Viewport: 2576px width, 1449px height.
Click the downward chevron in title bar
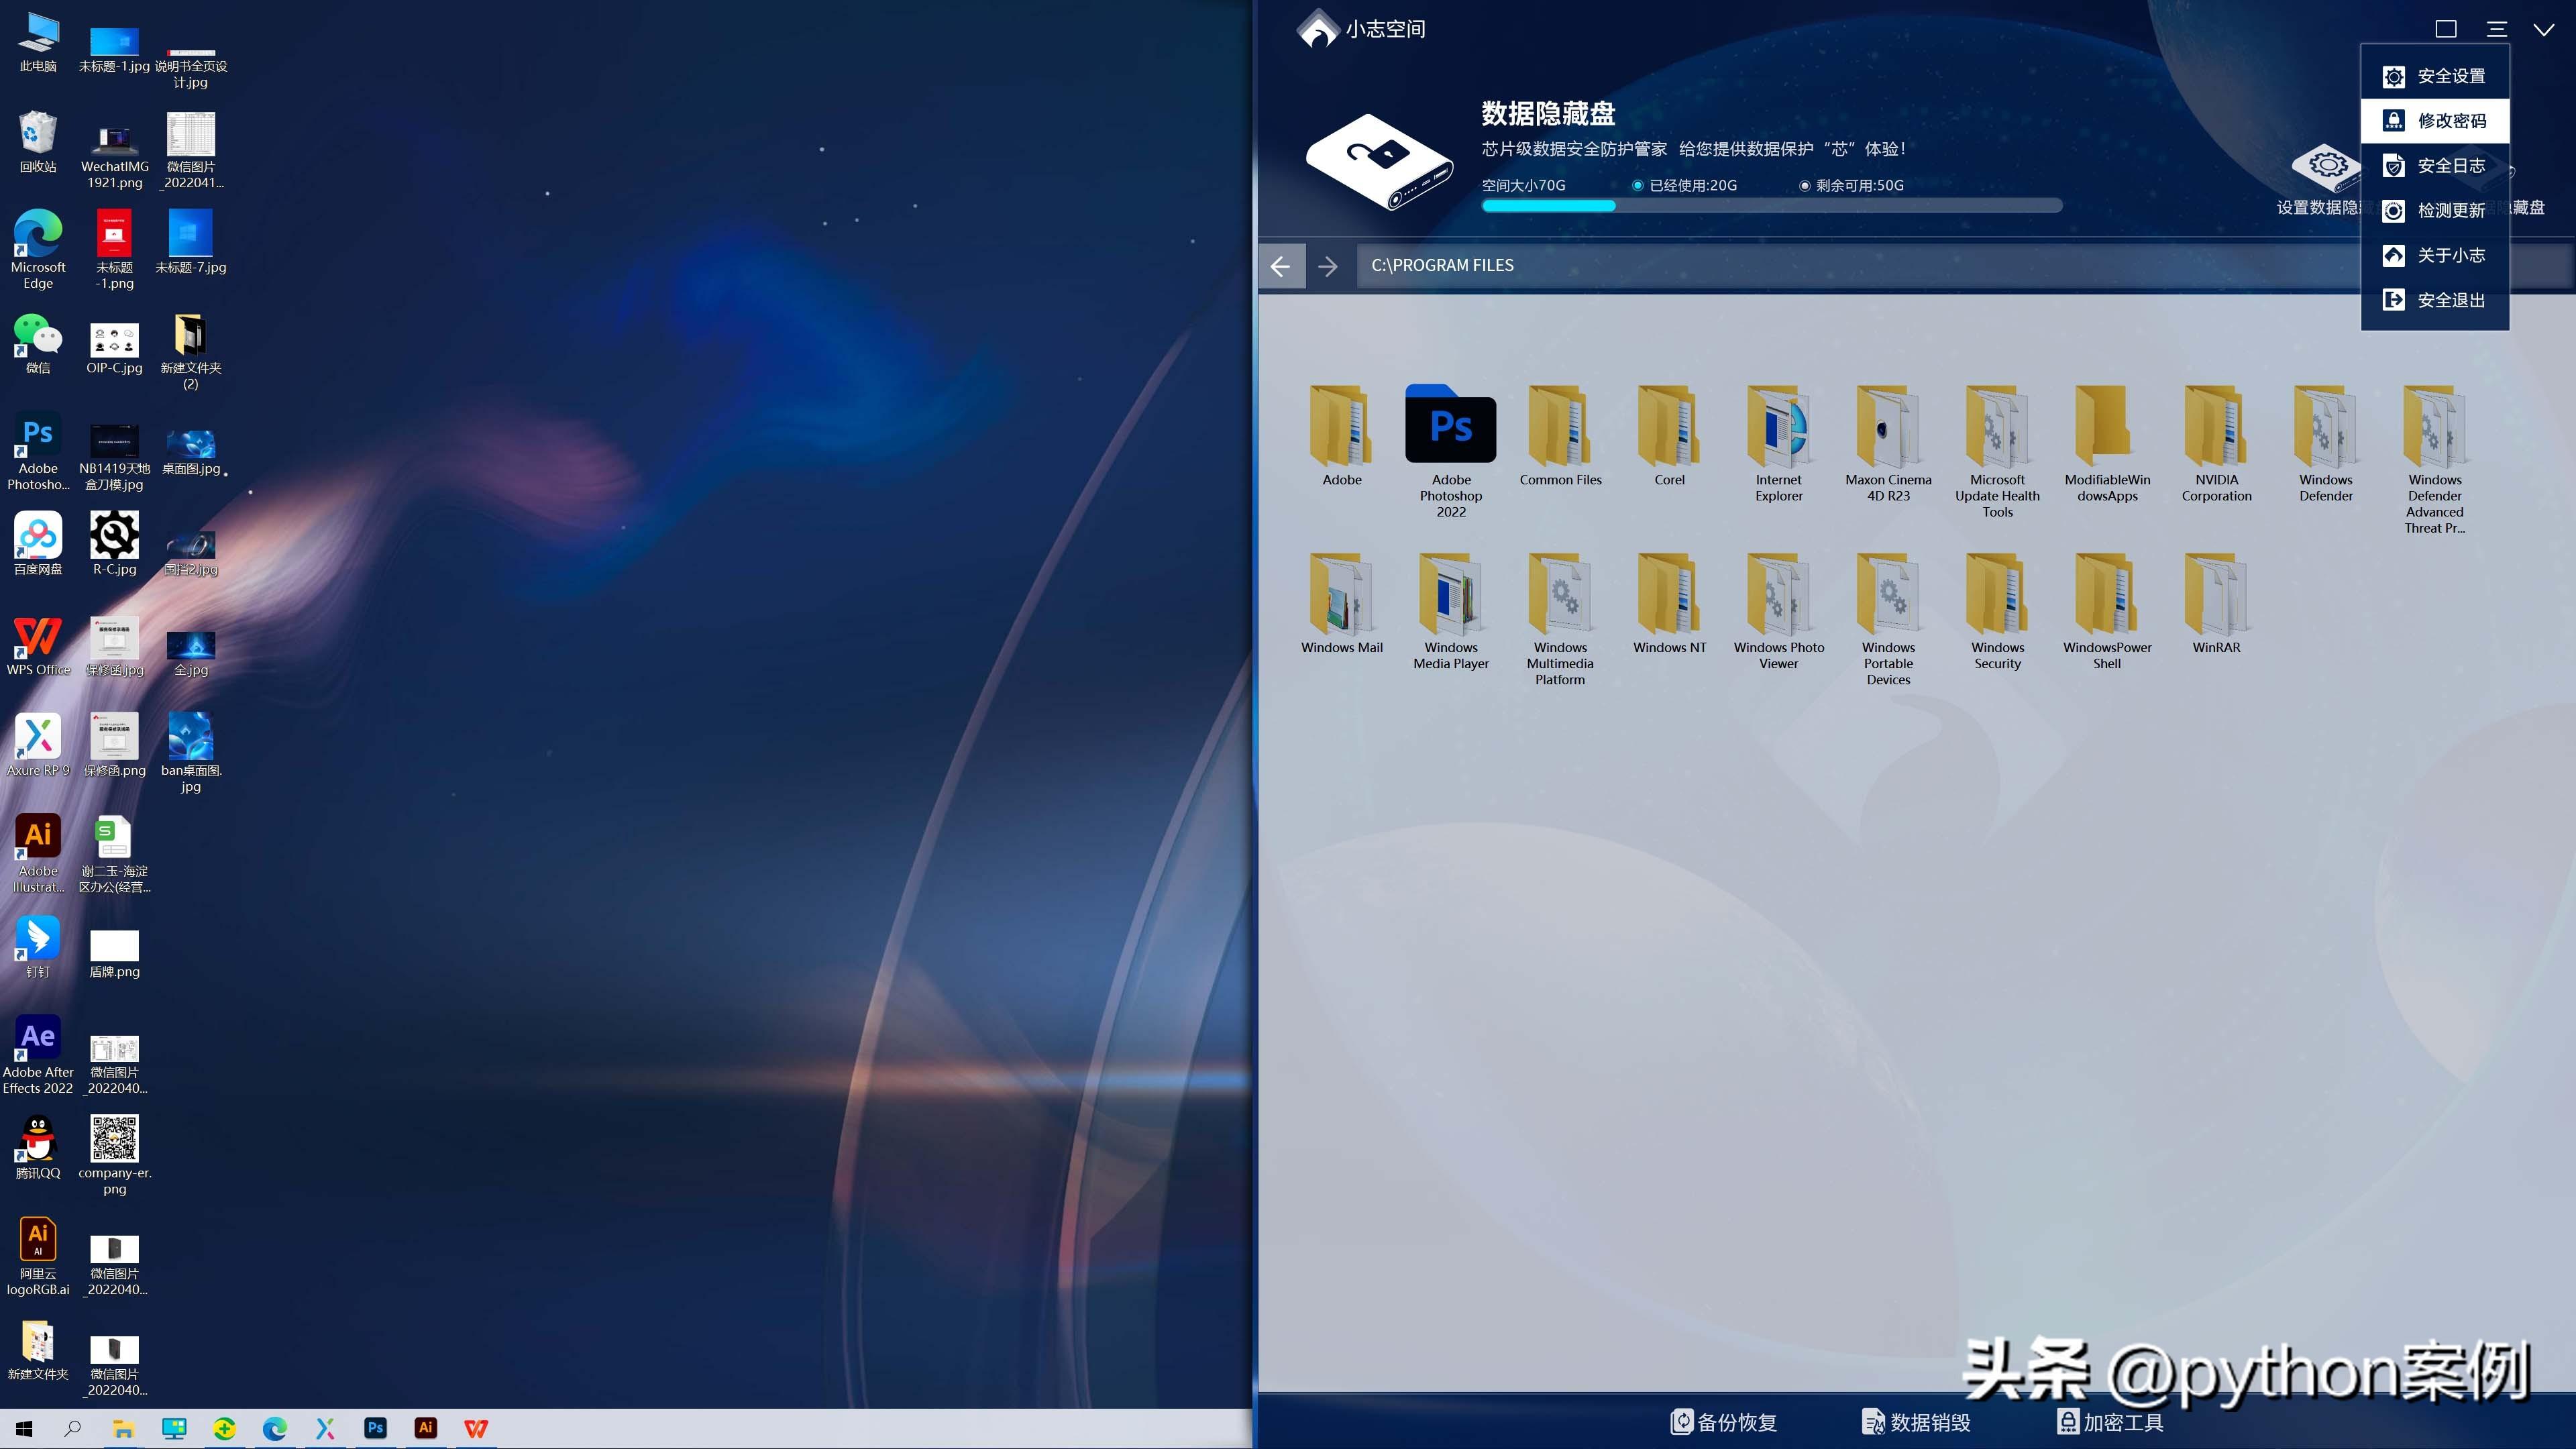[x=2543, y=29]
